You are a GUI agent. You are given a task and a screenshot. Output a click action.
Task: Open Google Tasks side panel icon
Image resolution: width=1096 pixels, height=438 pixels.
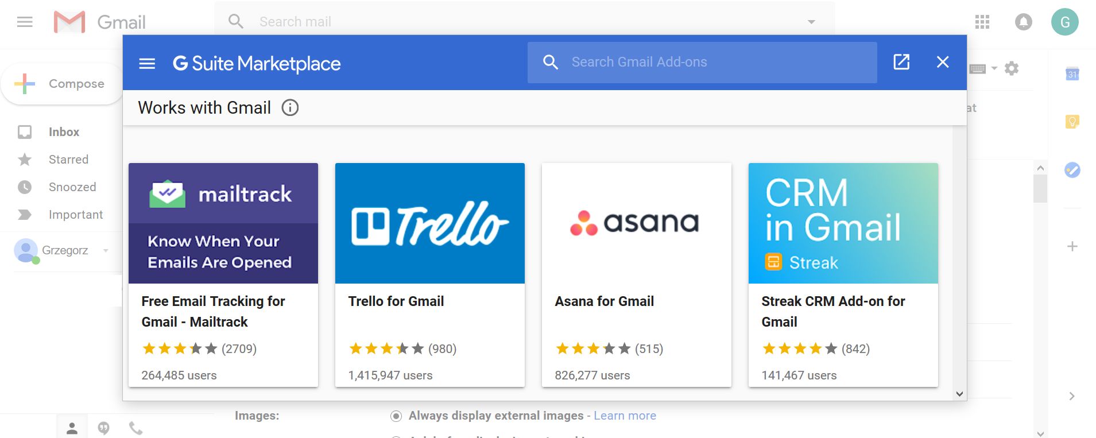1072,170
